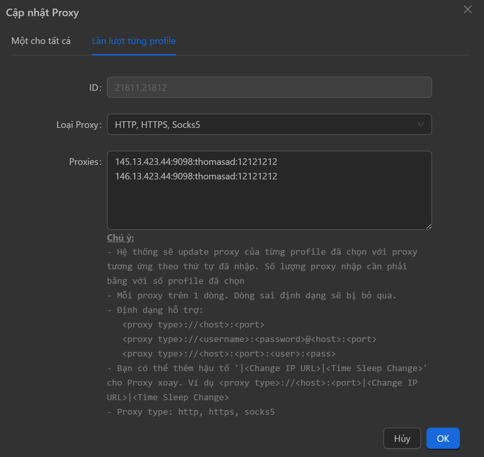The height and width of the screenshot is (457, 484).
Task: Click the underlined Chú ý heading
Action: (120, 238)
